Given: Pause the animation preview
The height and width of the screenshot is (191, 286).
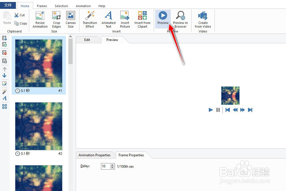Looking at the screenshot, I should 218,110.
